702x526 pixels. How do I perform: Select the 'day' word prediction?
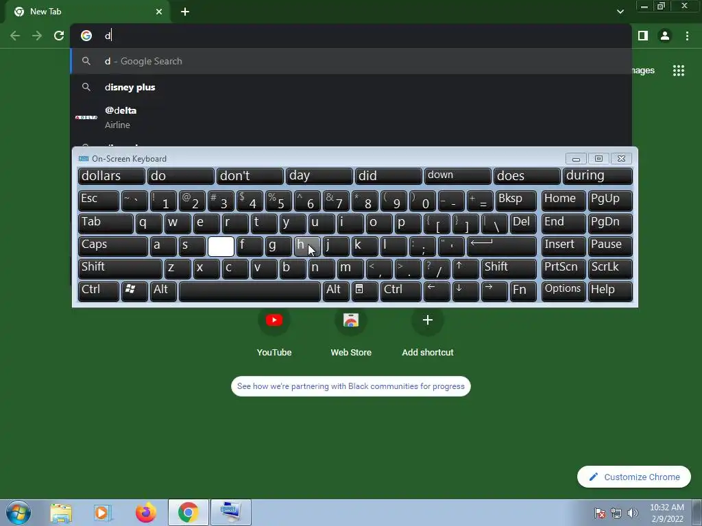click(319, 176)
